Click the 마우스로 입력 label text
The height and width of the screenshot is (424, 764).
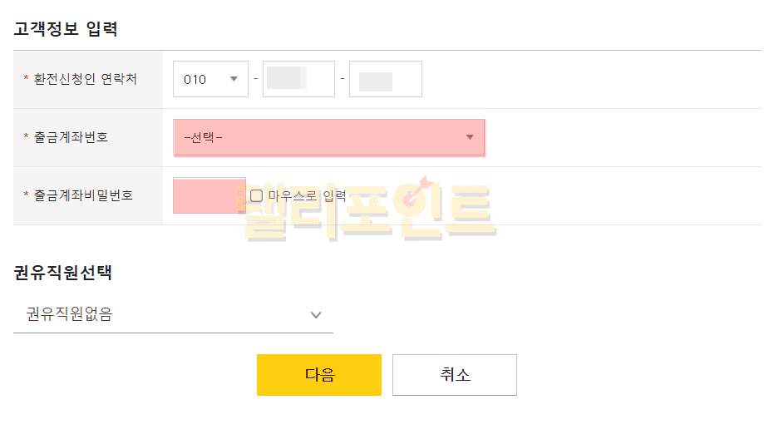coord(307,195)
